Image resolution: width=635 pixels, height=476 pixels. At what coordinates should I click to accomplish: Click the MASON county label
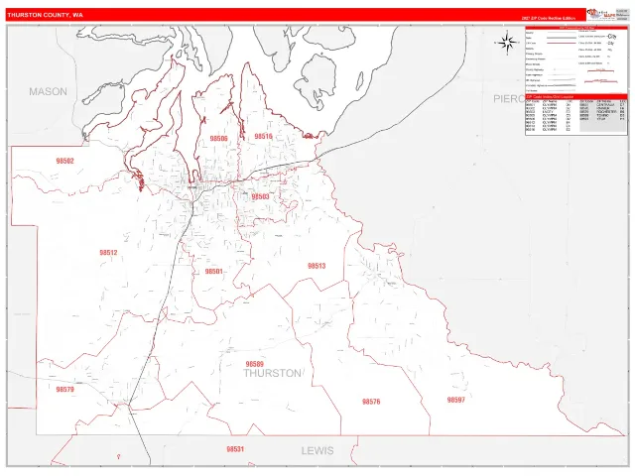[49, 92]
